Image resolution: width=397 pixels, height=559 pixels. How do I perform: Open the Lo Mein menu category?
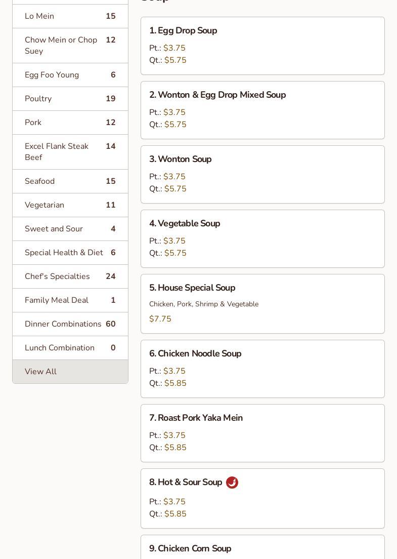[x=70, y=16]
